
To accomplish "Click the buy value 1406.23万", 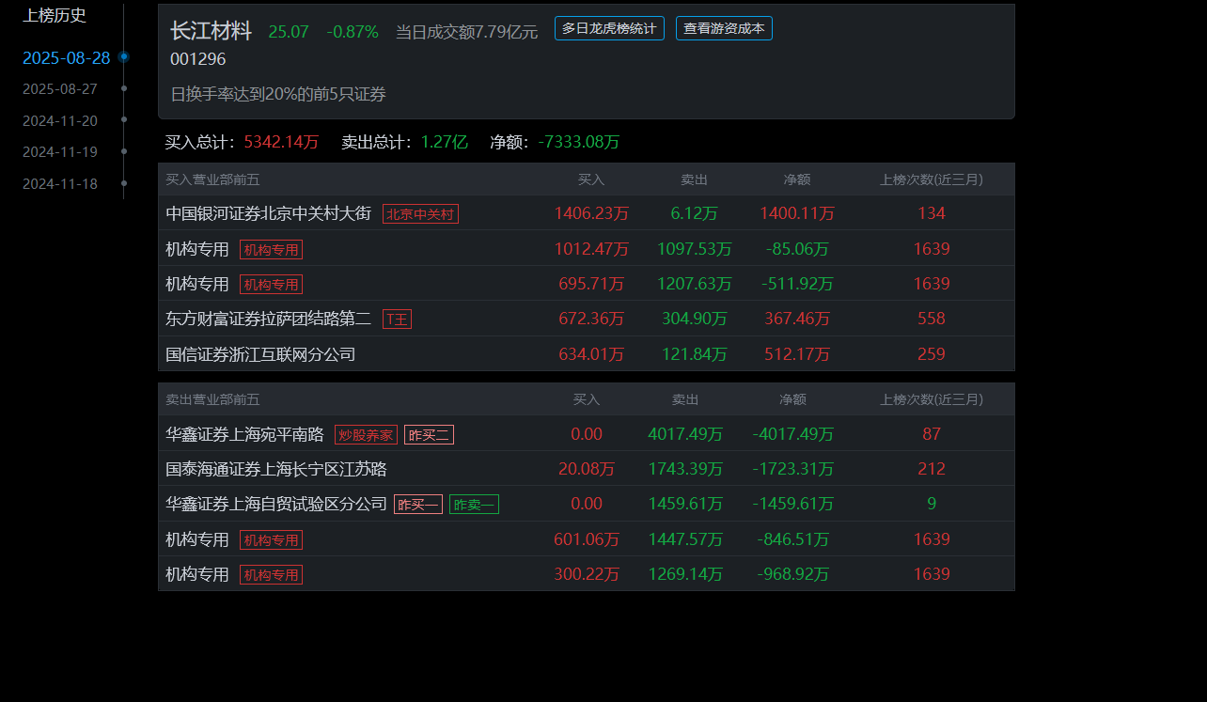I will pyautogui.click(x=591, y=213).
